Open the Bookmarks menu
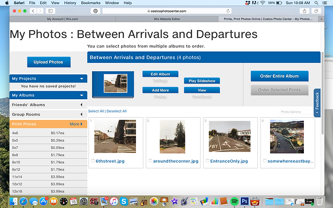The image size is (333, 208). point(90,3)
